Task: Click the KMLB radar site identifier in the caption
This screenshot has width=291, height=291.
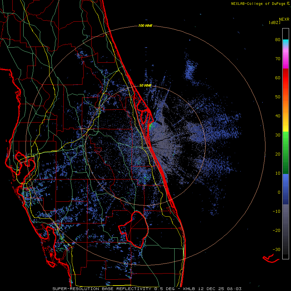Action: (x=189, y=289)
